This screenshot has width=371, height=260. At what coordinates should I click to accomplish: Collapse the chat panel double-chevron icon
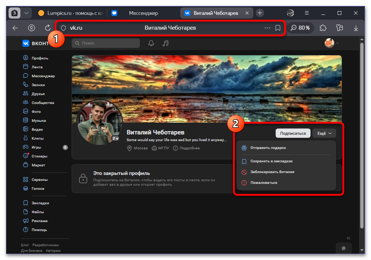click(348, 238)
